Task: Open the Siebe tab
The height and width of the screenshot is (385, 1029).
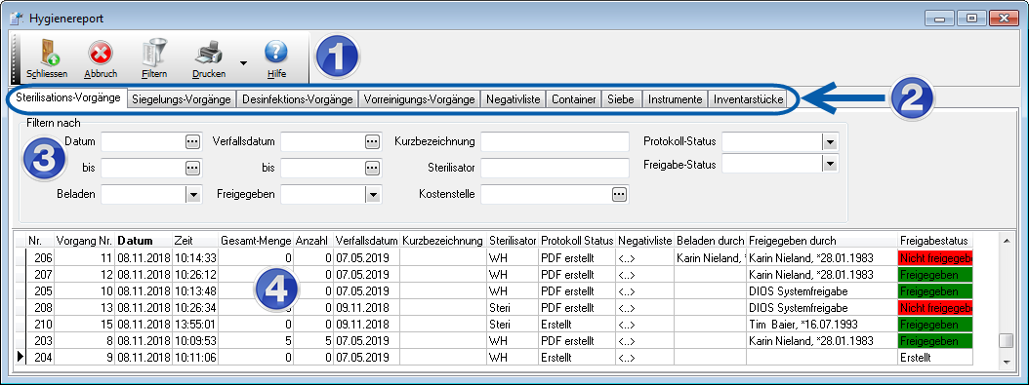Action: [x=622, y=99]
